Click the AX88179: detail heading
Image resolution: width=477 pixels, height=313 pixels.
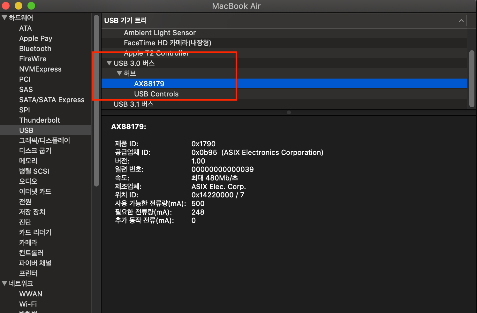tap(129, 126)
